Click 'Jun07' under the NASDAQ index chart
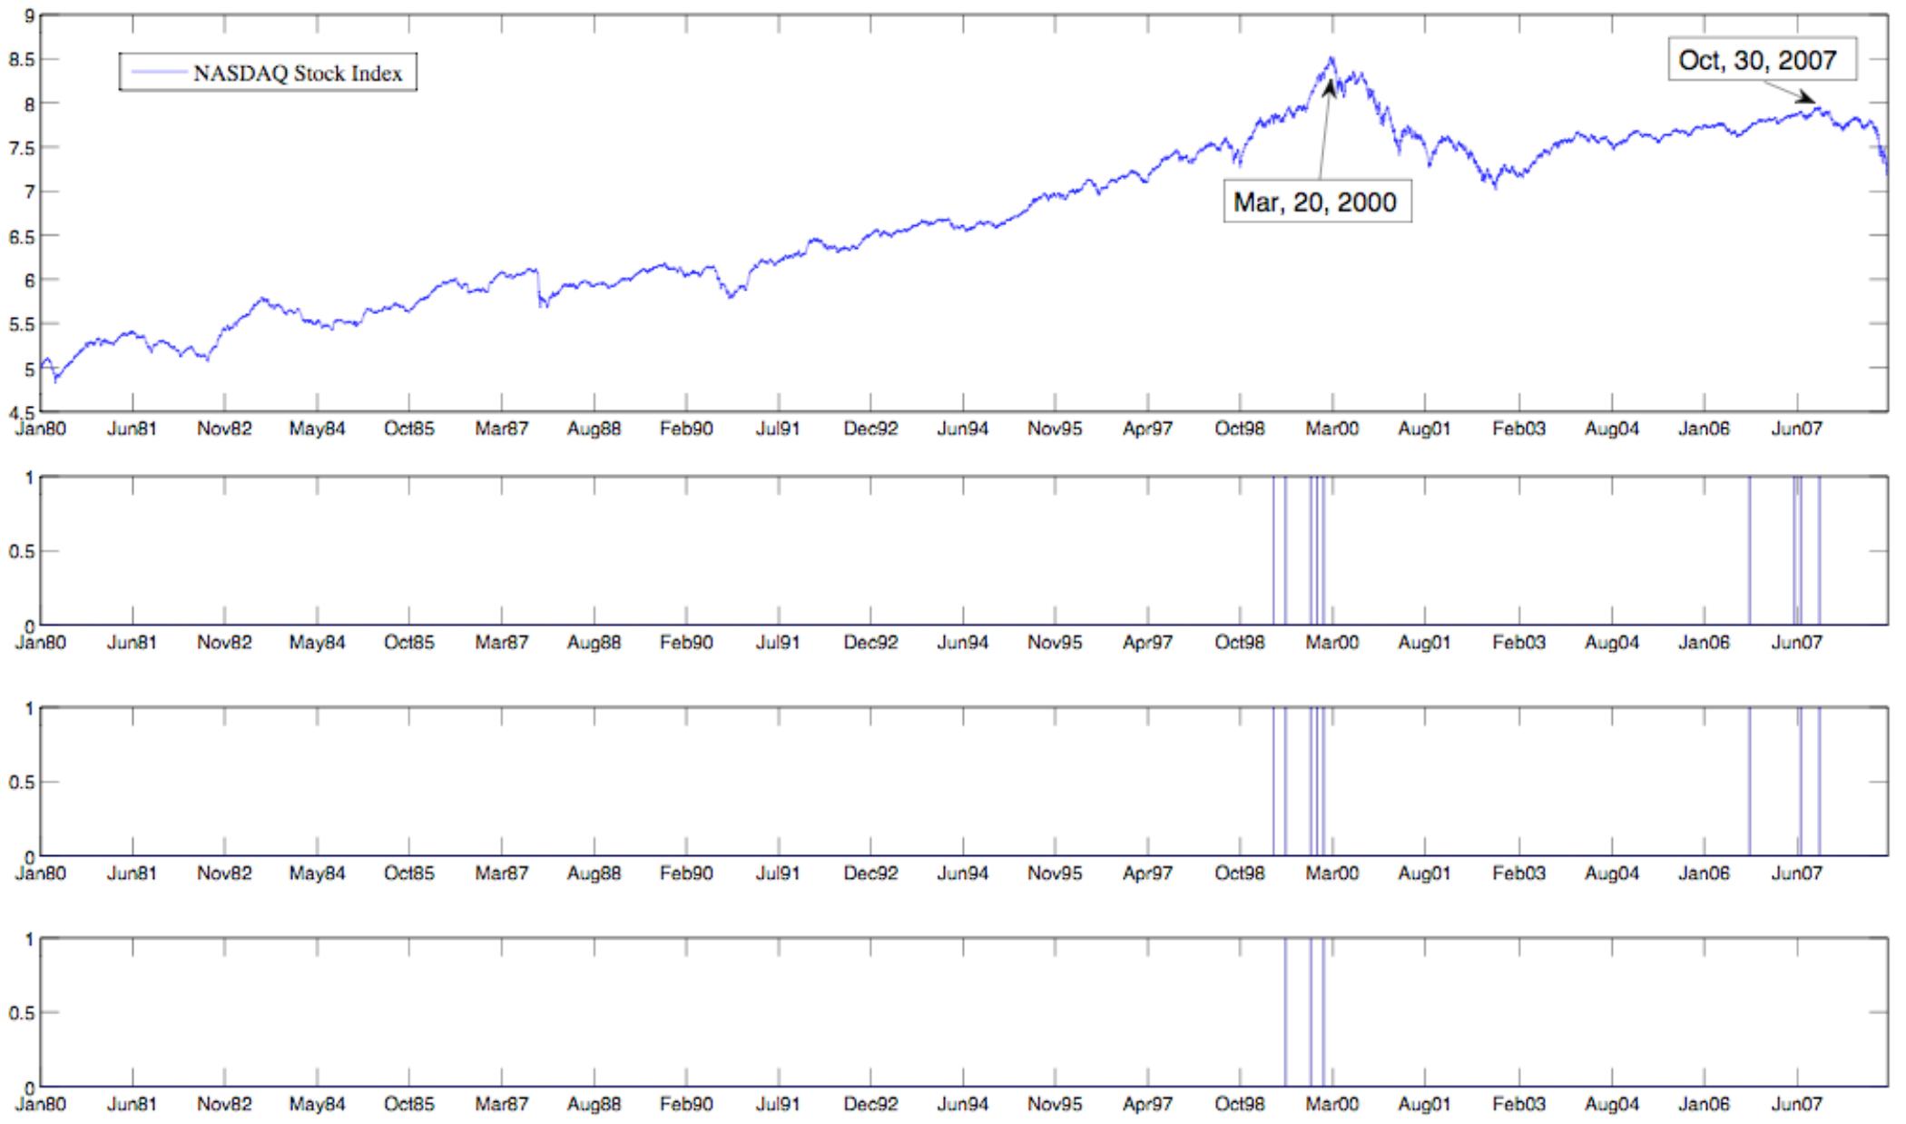This screenshot has height=1124, width=1906. [1796, 429]
